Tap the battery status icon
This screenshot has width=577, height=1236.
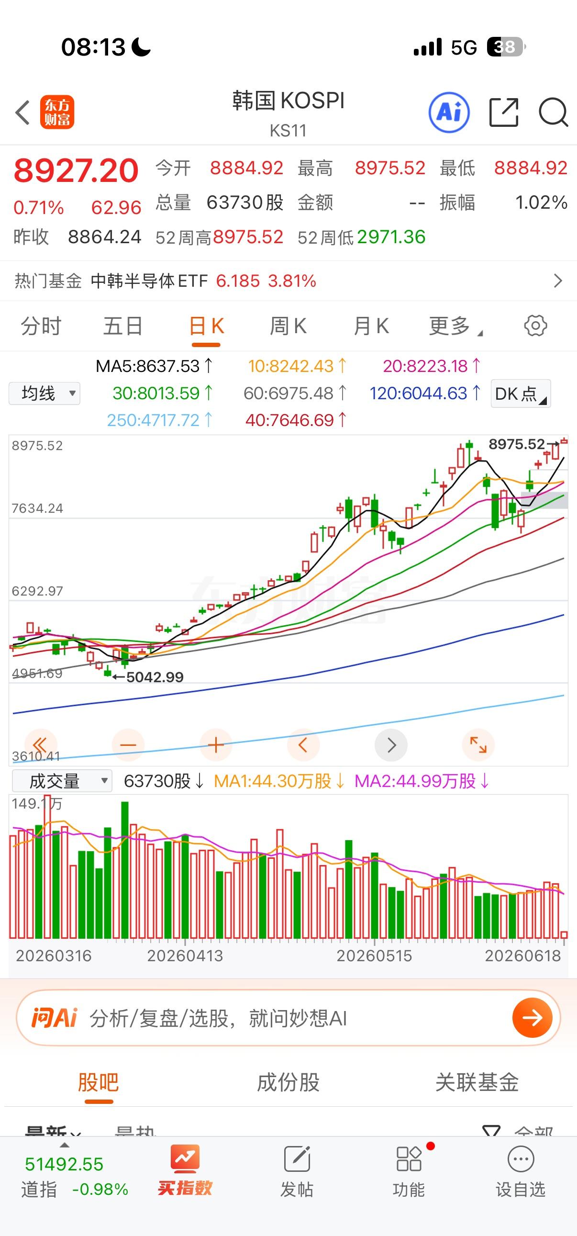tap(506, 47)
